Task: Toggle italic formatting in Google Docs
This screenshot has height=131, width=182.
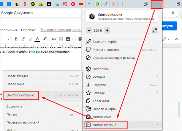Action: tap(23, 39)
